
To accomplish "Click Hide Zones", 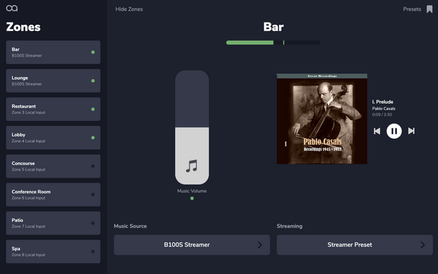I will 129,9.
